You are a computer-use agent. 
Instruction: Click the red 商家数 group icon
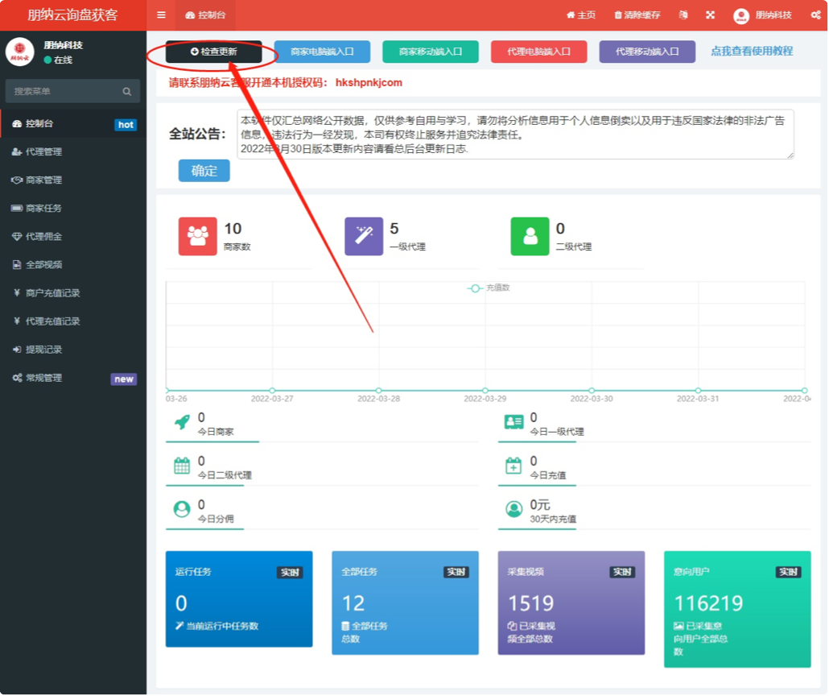coord(198,236)
